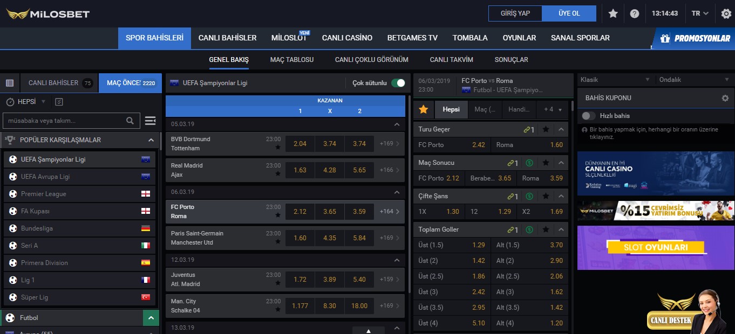The height and width of the screenshot is (334, 735).
Task: Open the CANLI CASINO menu item
Action: [348, 38]
